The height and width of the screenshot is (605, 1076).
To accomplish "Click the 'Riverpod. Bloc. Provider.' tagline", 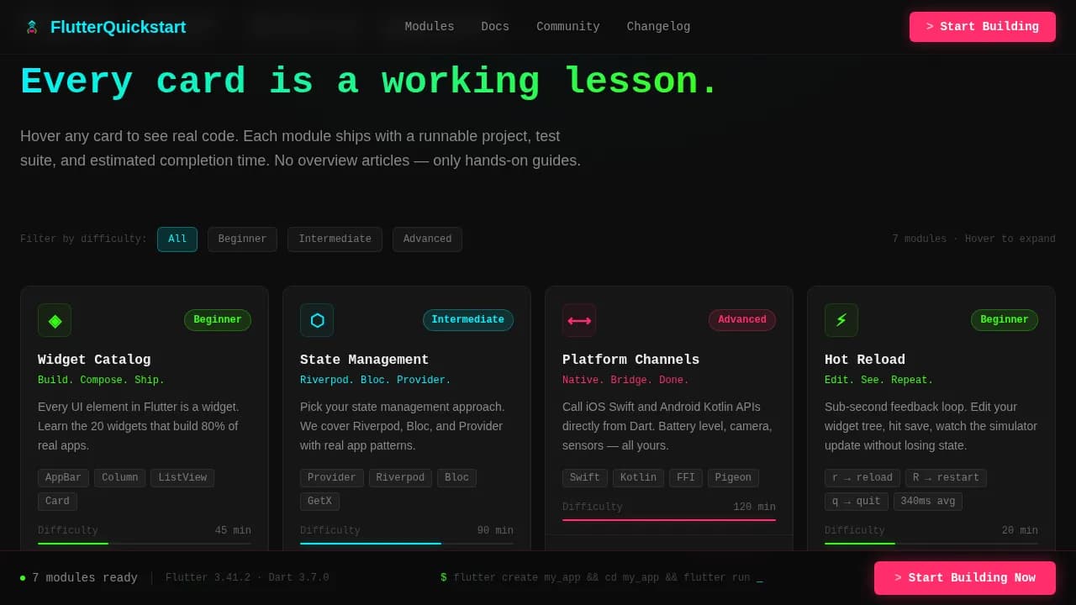I will click(376, 381).
